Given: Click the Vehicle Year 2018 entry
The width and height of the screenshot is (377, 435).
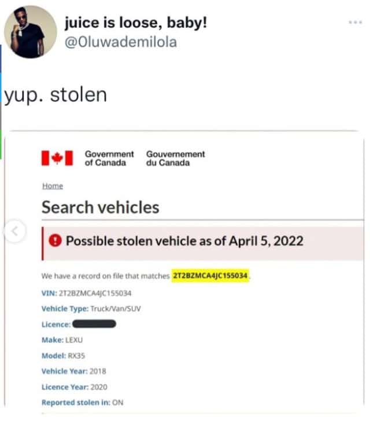Looking at the screenshot, I should point(73,371).
